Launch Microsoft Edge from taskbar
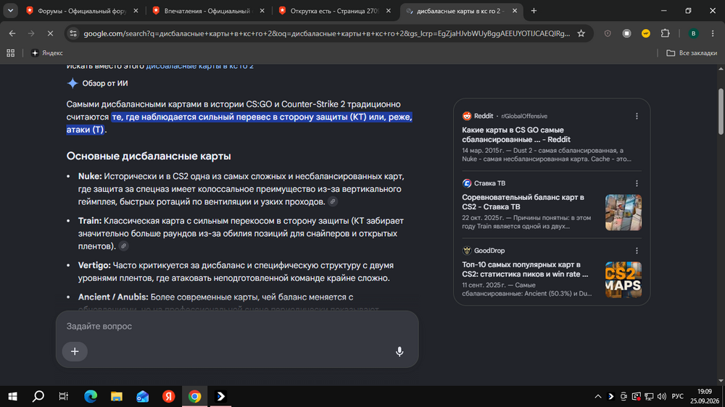This screenshot has width=725, height=407. [91, 396]
